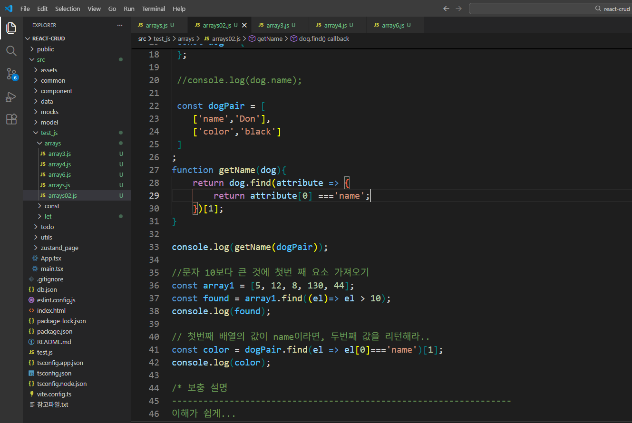
Task: Click the braces icon beside tsconfig.node.json
Action: pos(31,384)
